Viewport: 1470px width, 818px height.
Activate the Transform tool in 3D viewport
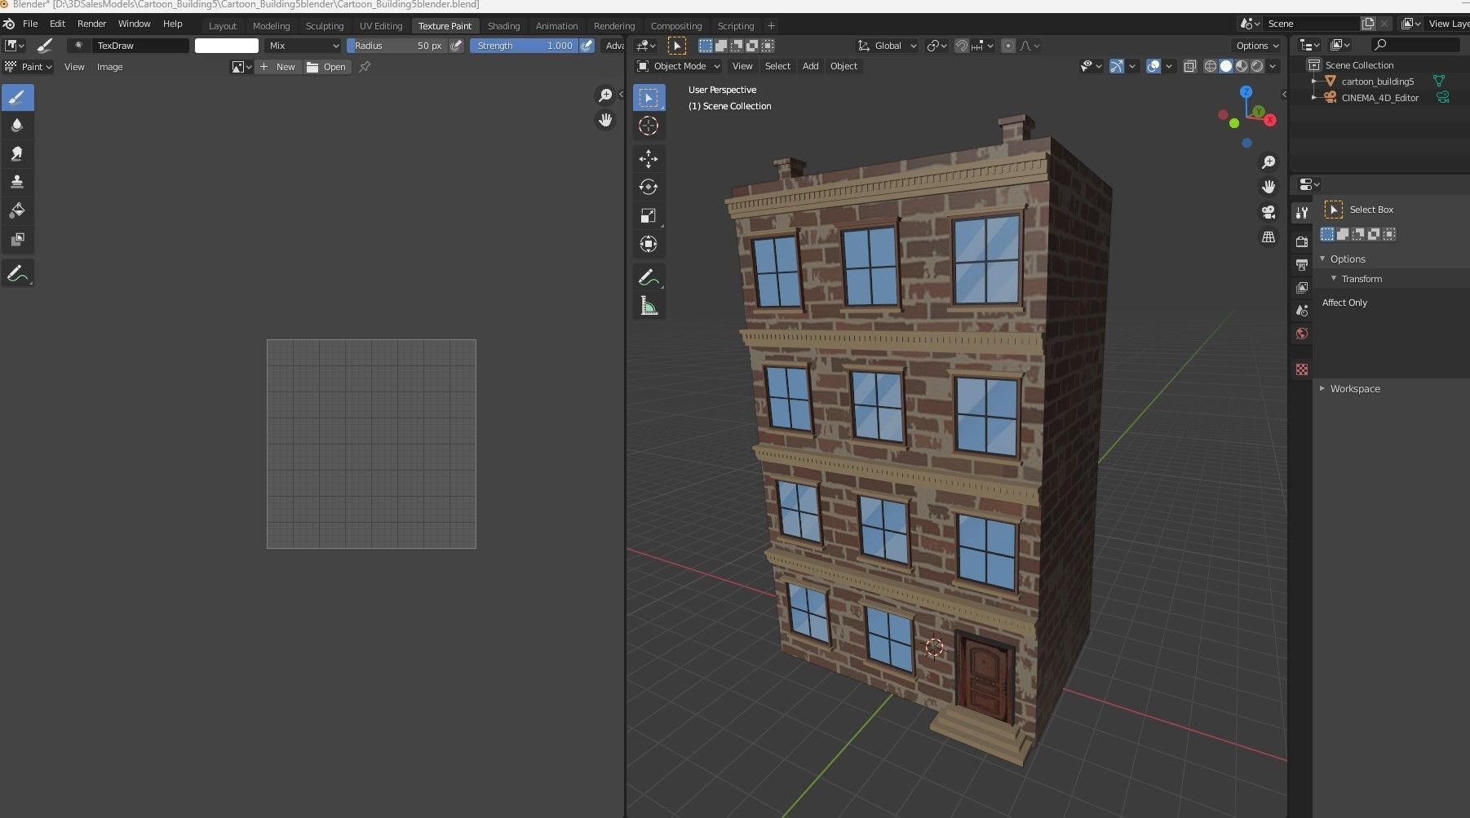[x=649, y=244]
